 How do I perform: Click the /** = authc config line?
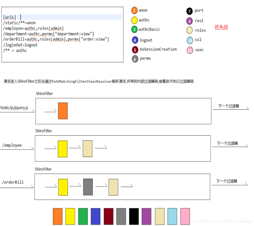(x=15, y=51)
